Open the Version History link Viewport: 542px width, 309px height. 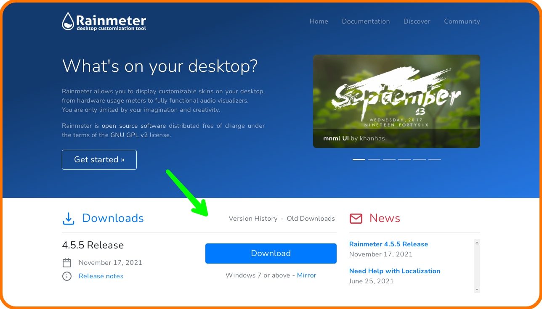(253, 219)
